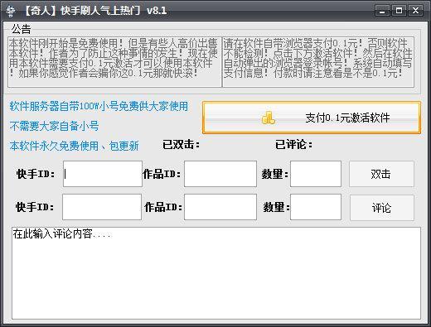This screenshot has width=431, height=327.
Task: Click the 已评论 counter label
Action: click(293, 145)
